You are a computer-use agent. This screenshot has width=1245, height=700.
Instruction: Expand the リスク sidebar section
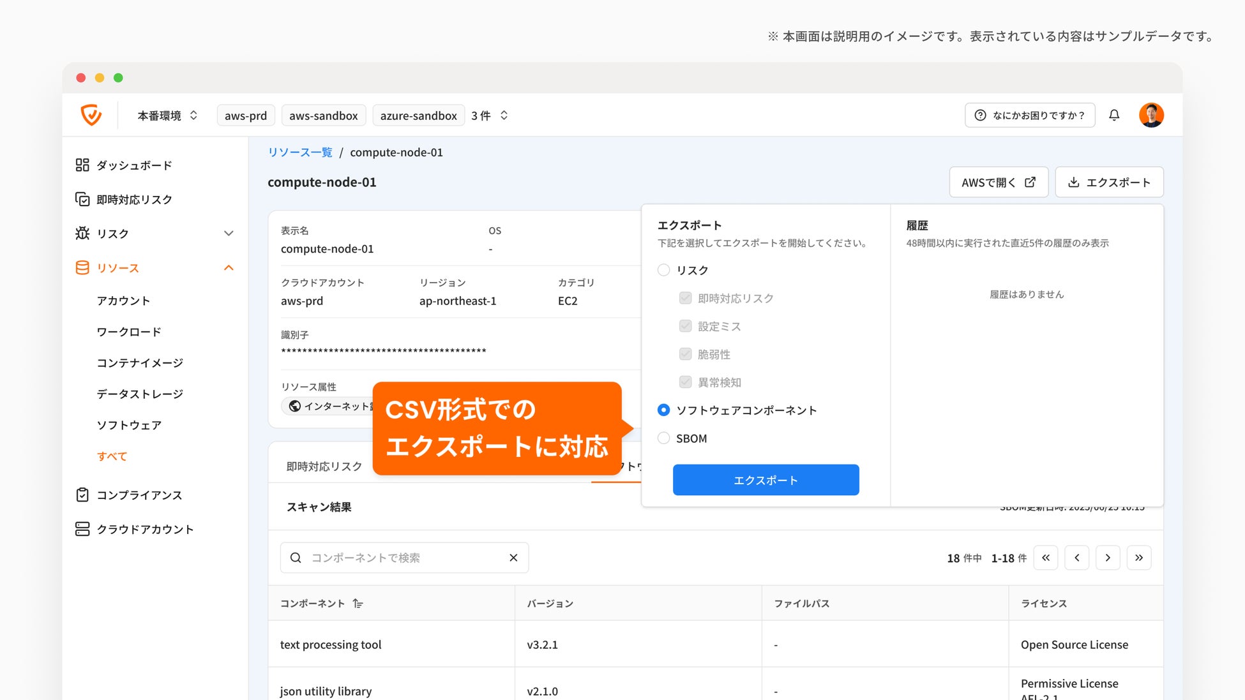click(229, 234)
